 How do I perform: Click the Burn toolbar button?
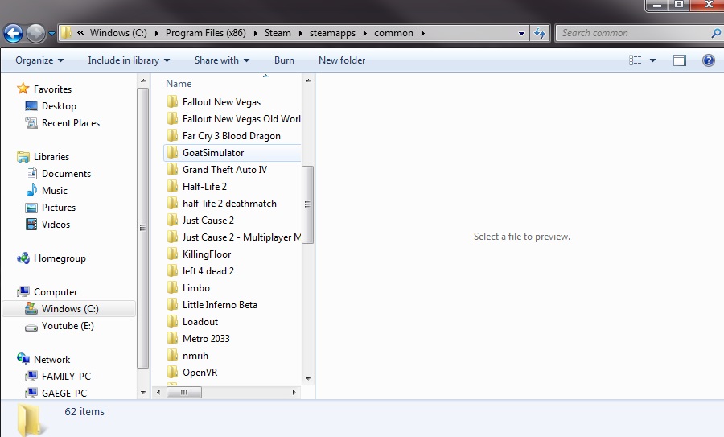pyautogui.click(x=284, y=60)
